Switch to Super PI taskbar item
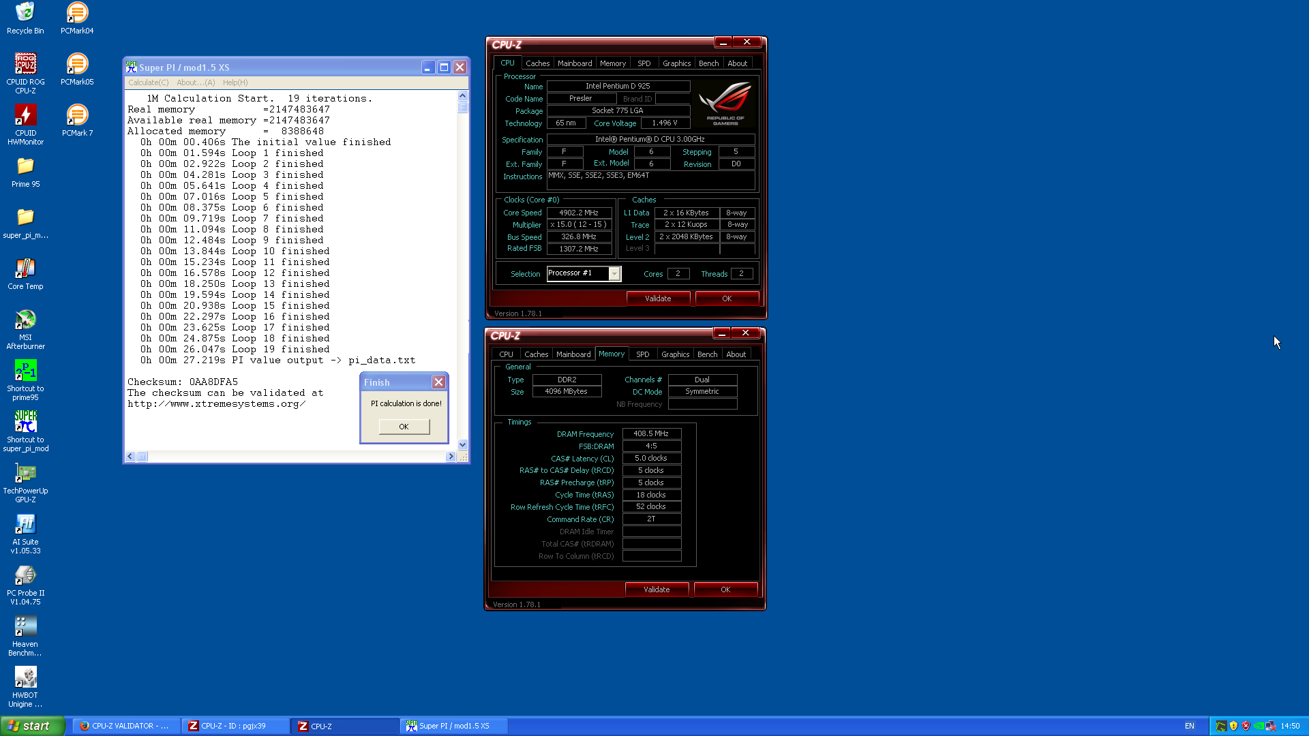Image resolution: width=1309 pixels, height=736 pixels. (455, 726)
